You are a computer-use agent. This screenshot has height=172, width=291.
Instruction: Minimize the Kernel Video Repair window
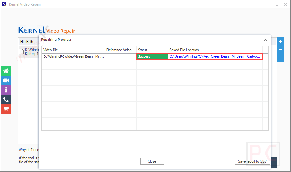(277, 4)
